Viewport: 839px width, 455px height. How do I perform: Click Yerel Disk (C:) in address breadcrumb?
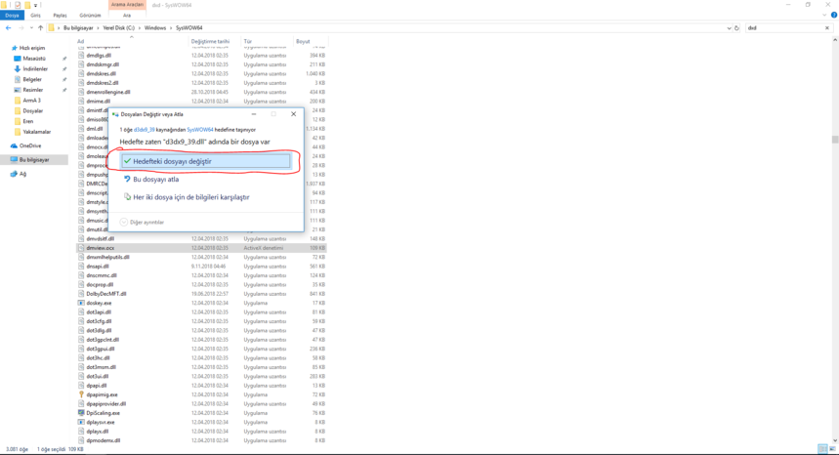coord(119,27)
